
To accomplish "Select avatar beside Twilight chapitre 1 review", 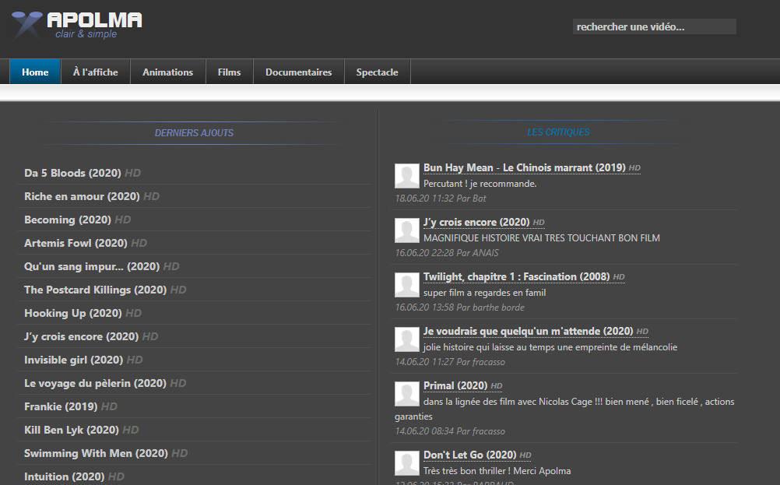I will click(x=407, y=285).
